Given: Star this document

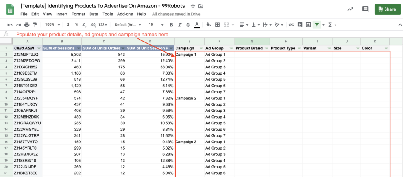Looking at the screenshot, I should 193,7.
